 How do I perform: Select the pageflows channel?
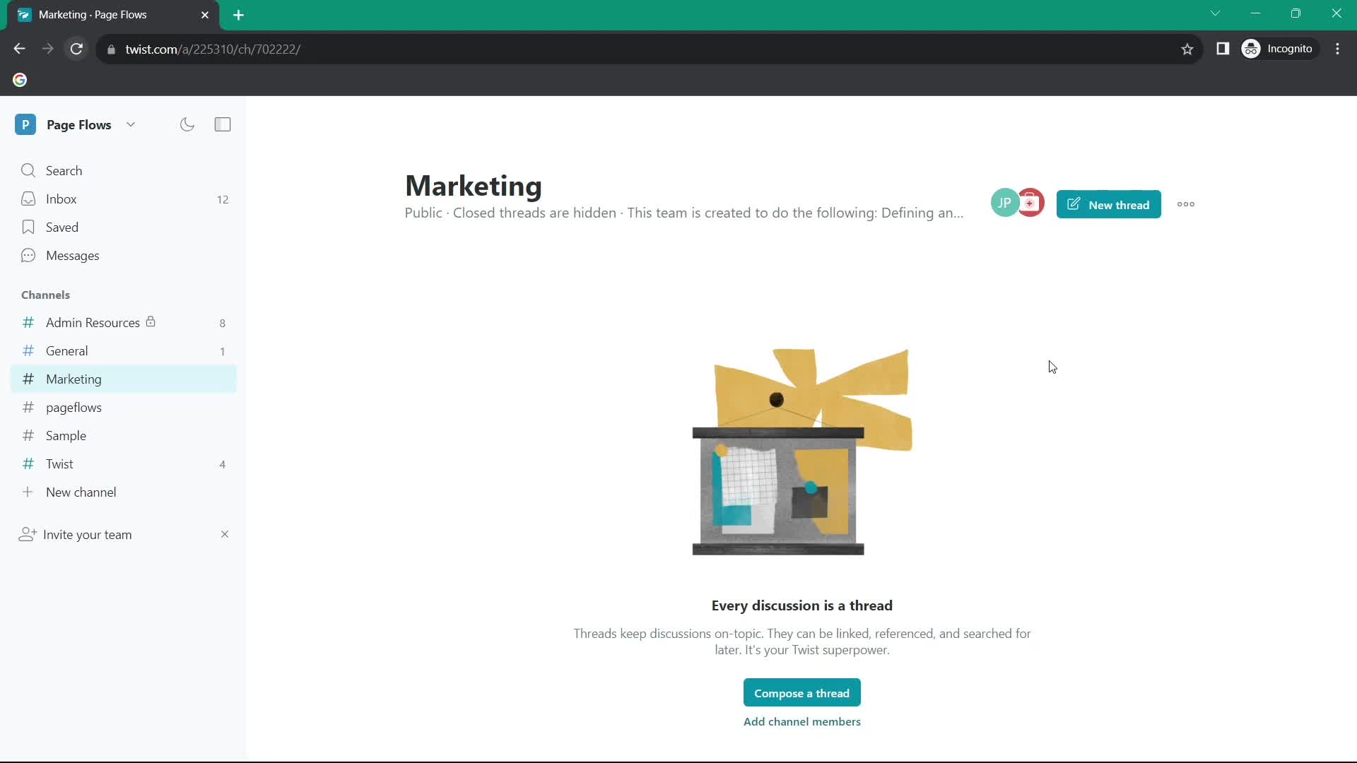tap(74, 406)
